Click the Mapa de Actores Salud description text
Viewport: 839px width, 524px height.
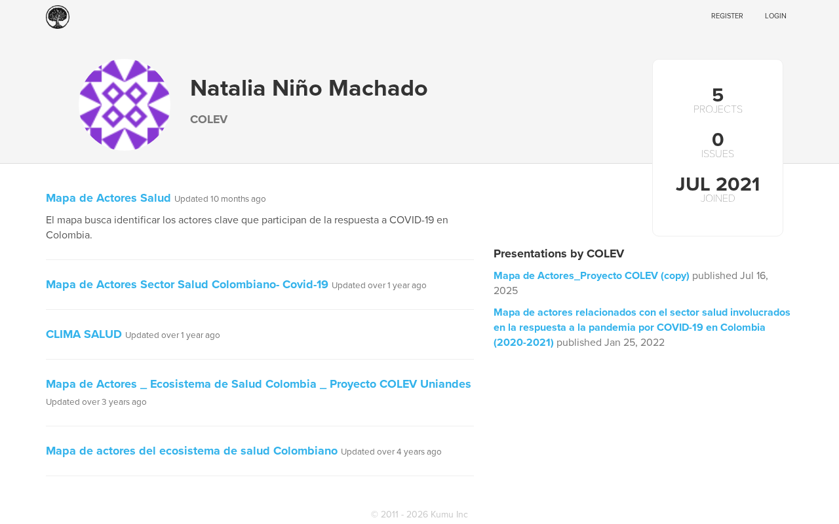coord(247,227)
